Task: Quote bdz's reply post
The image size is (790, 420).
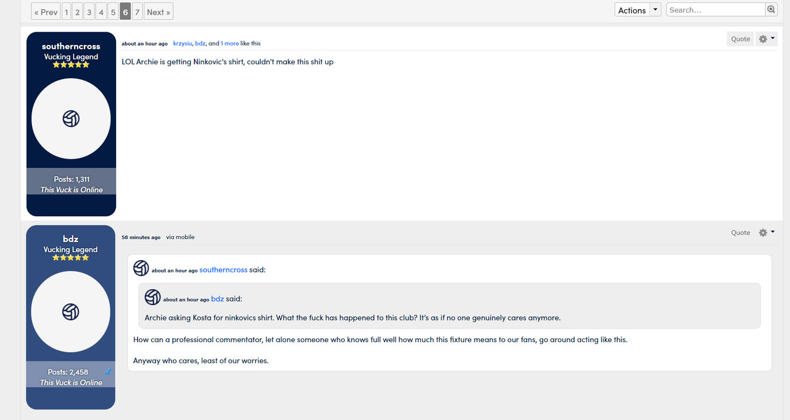Action: 741,233
